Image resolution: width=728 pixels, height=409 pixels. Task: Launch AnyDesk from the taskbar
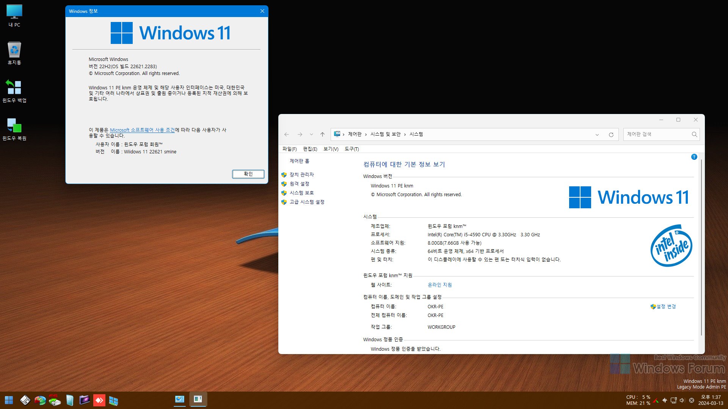(99, 400)
